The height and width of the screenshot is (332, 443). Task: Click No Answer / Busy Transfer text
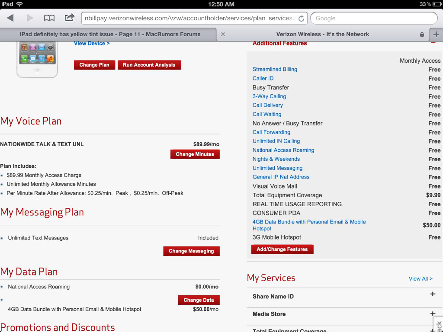coord(287,123)
